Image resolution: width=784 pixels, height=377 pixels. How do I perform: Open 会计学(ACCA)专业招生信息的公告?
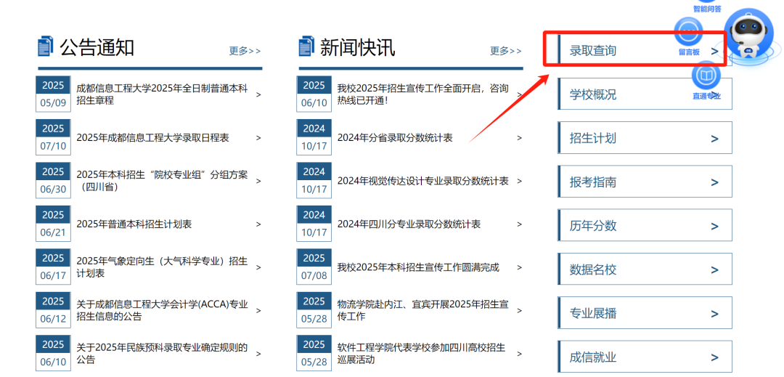tap(162, 310)
